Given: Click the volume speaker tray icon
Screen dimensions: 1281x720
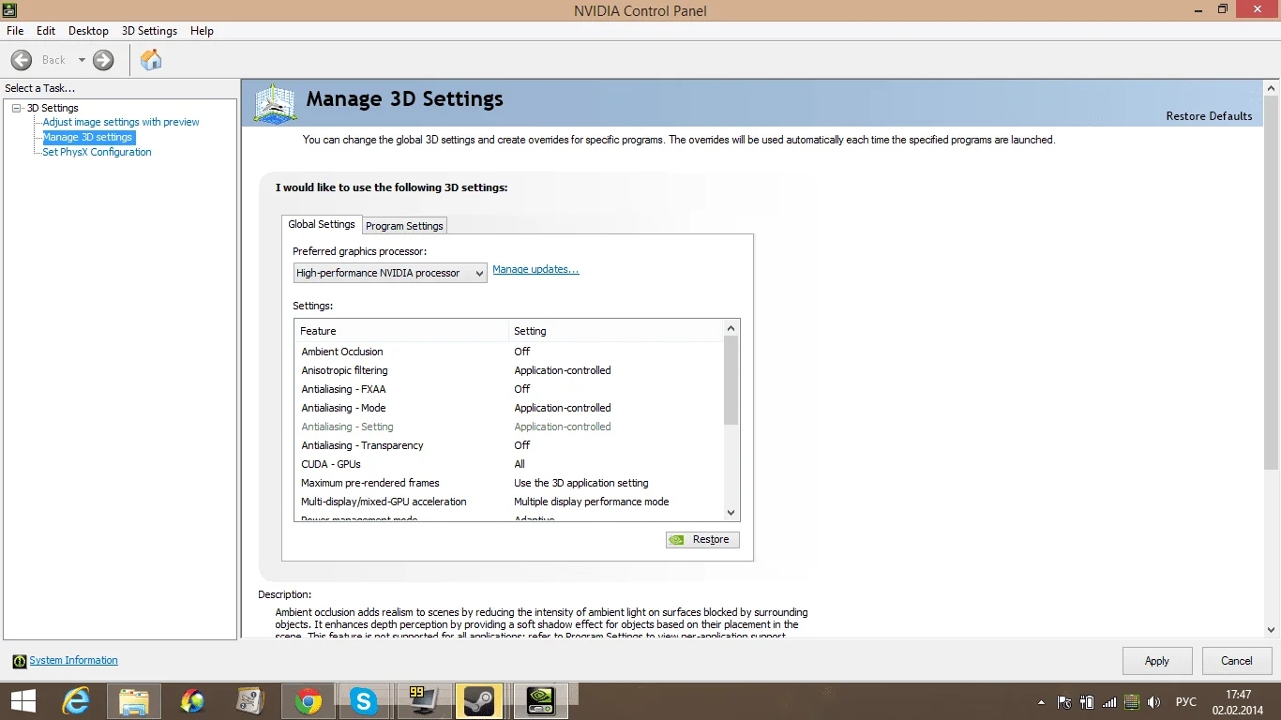Looking at the screenshot, I should [1154, 701].
